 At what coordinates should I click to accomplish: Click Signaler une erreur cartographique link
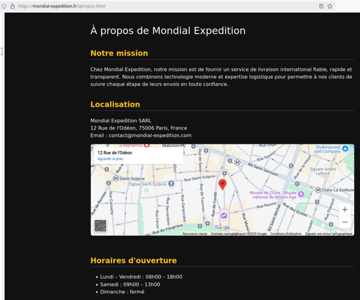[x=328, y=234]
